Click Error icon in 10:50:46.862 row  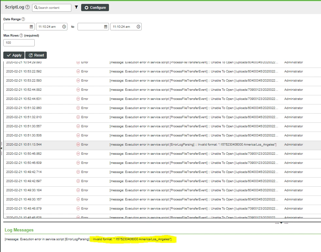click(x=78, y=153)
